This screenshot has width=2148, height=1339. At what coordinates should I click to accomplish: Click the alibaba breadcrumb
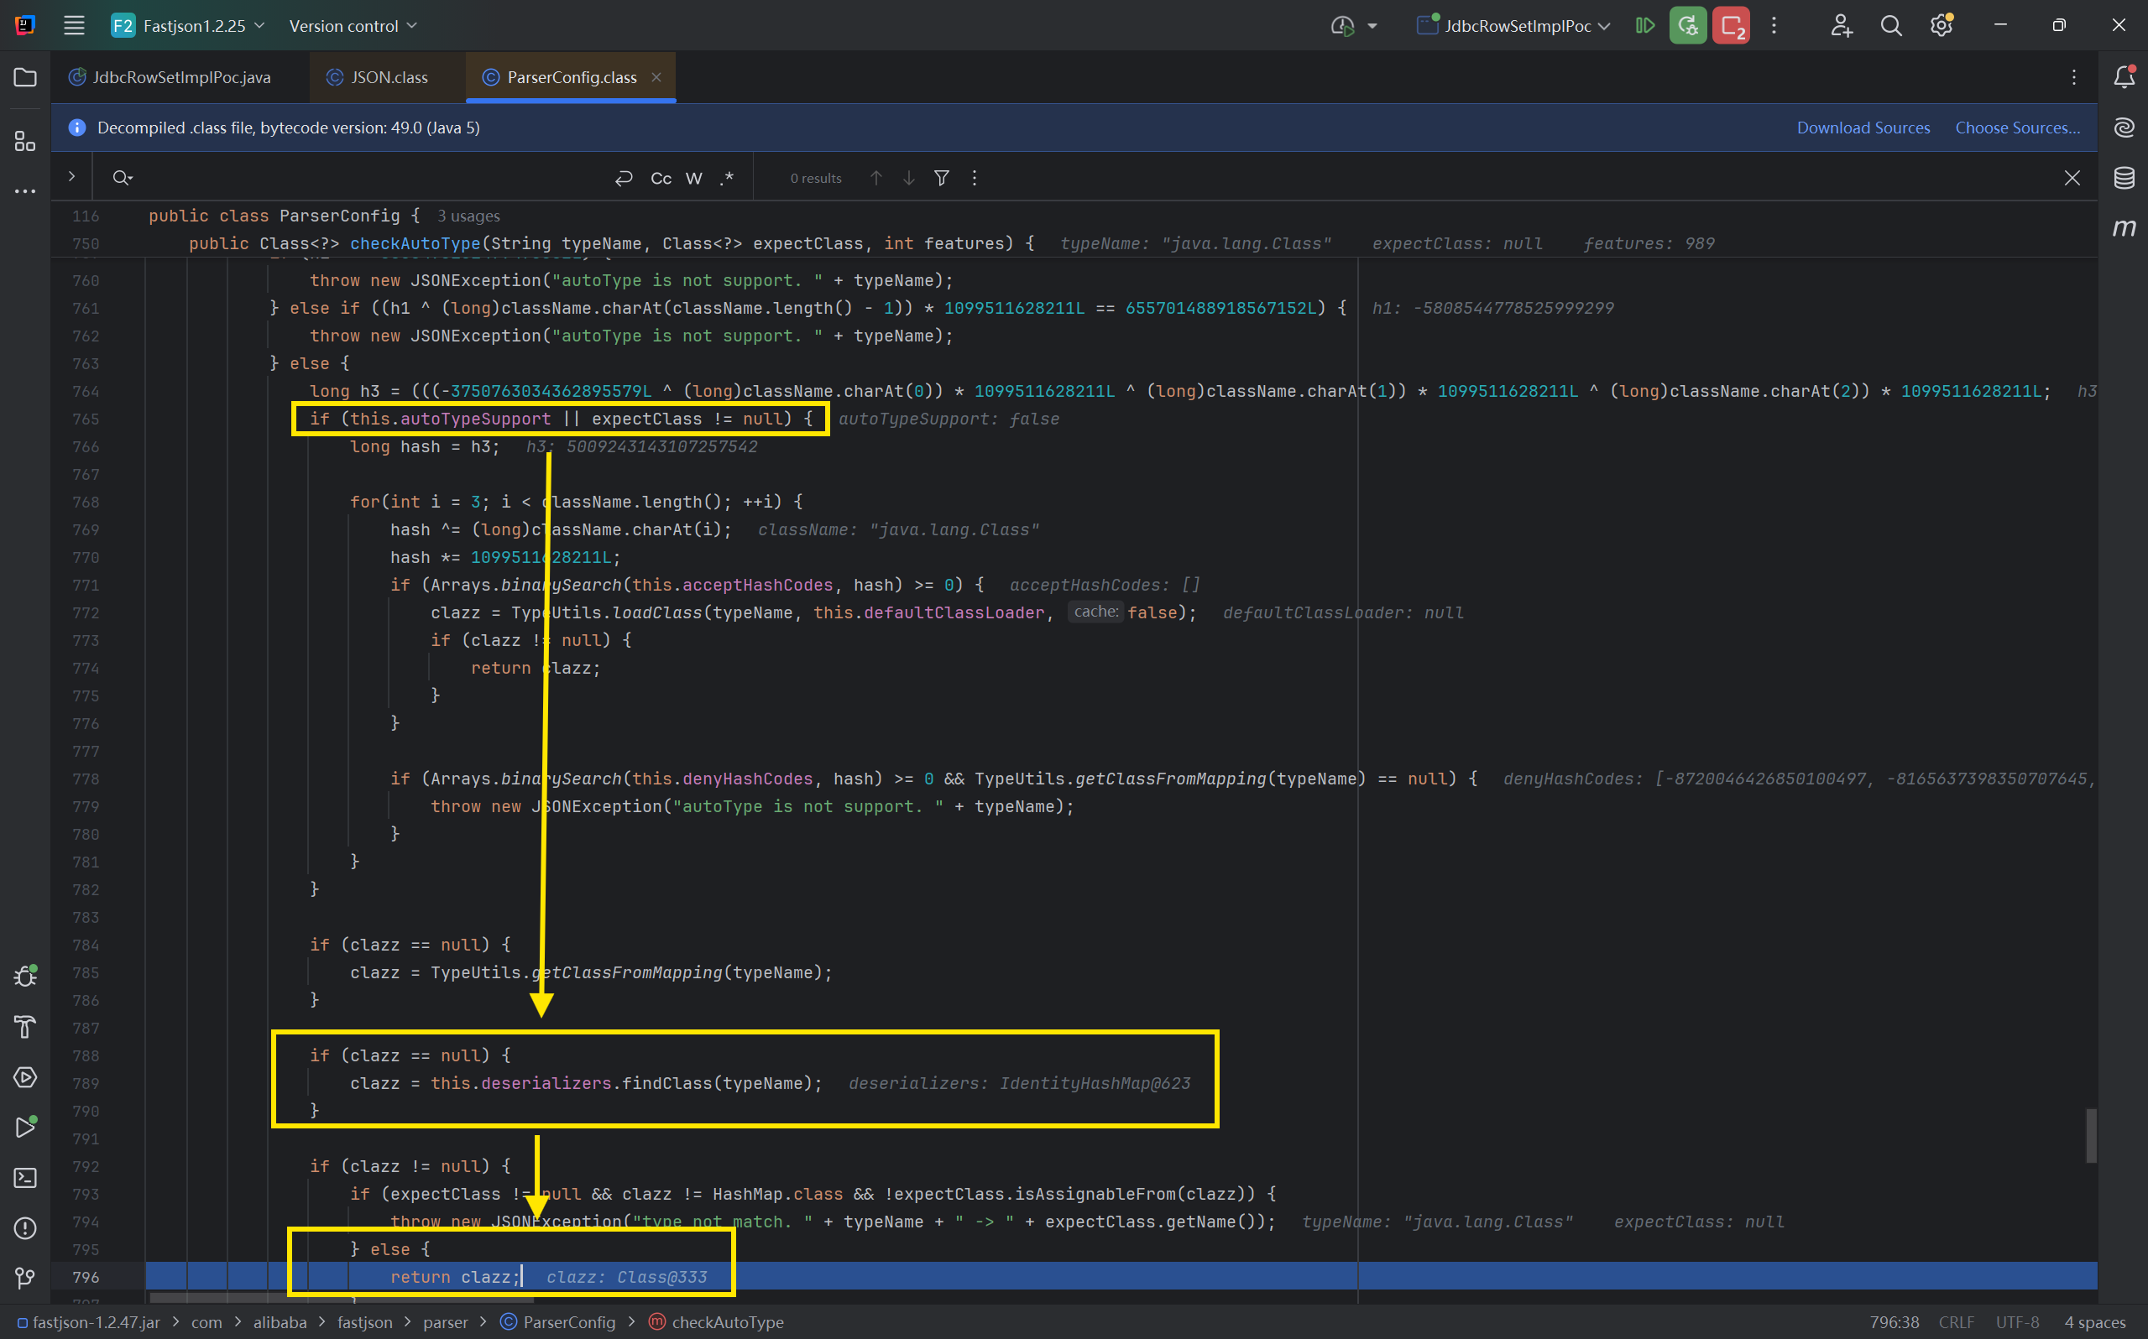pos(280,1322)
